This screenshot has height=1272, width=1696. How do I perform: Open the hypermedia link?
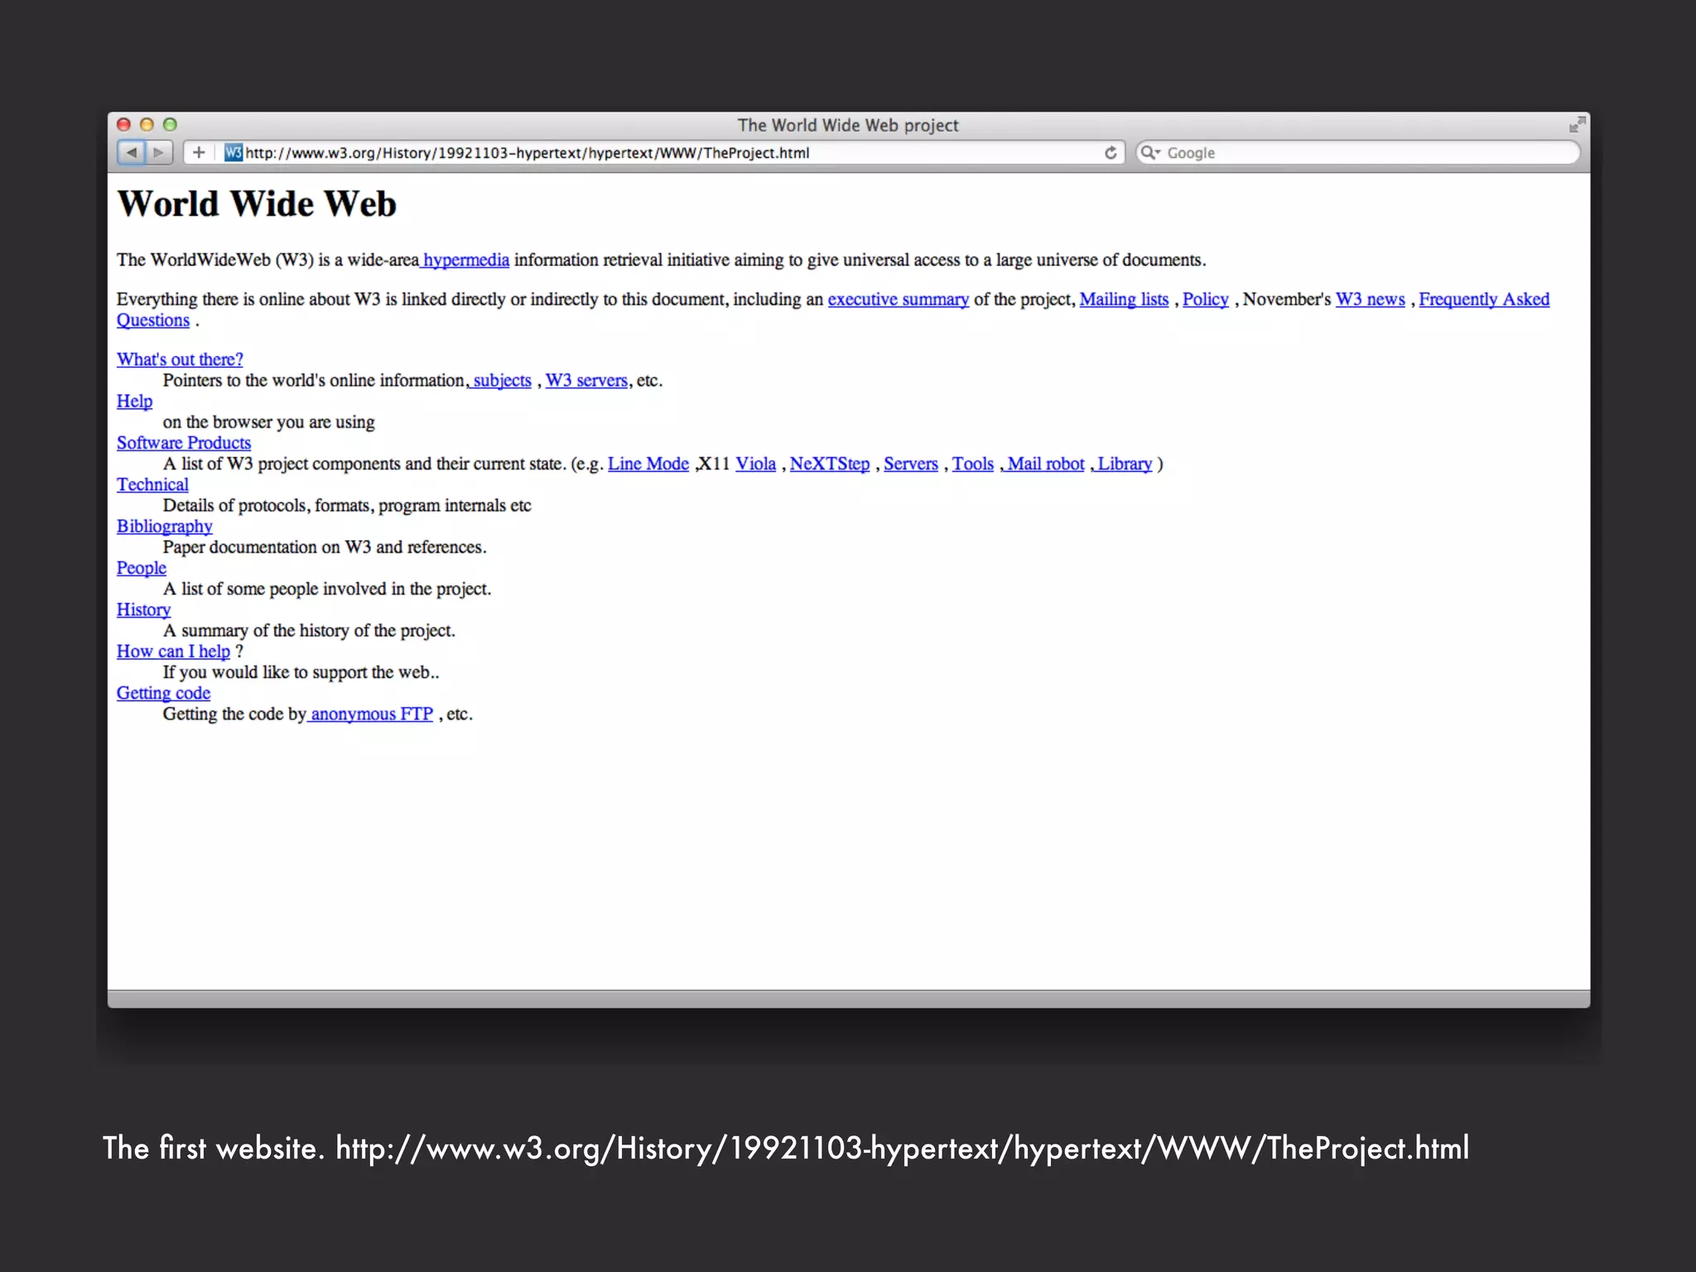[466, 260]
